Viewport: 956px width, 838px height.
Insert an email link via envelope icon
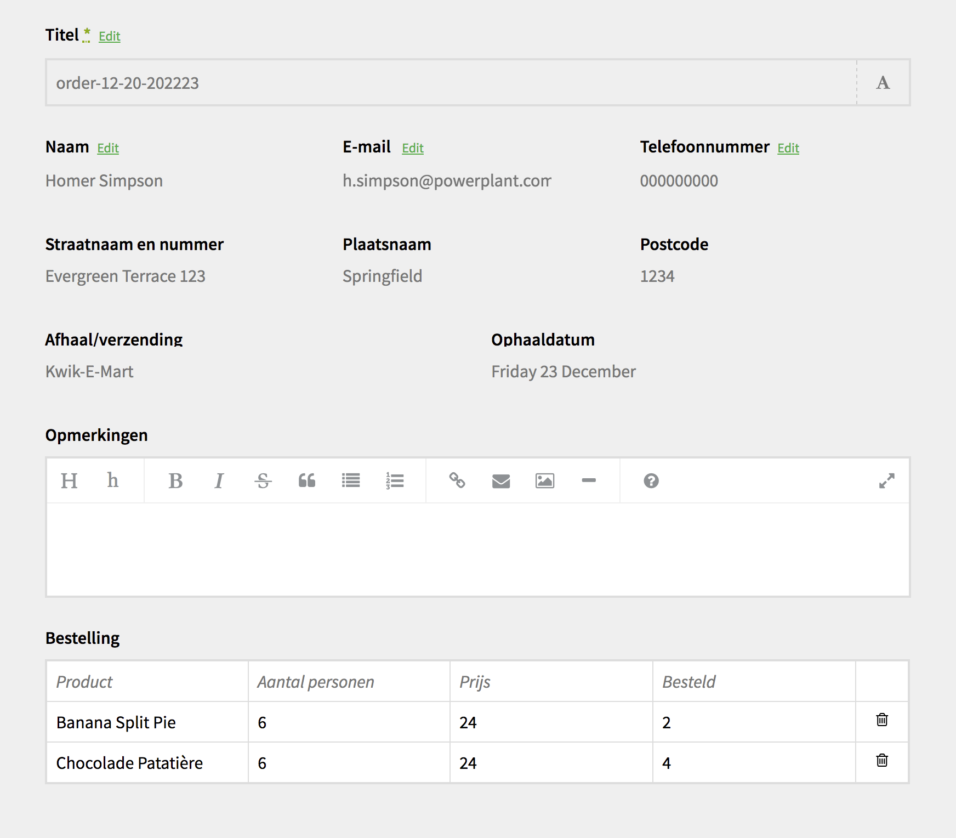tap(501, 481)
